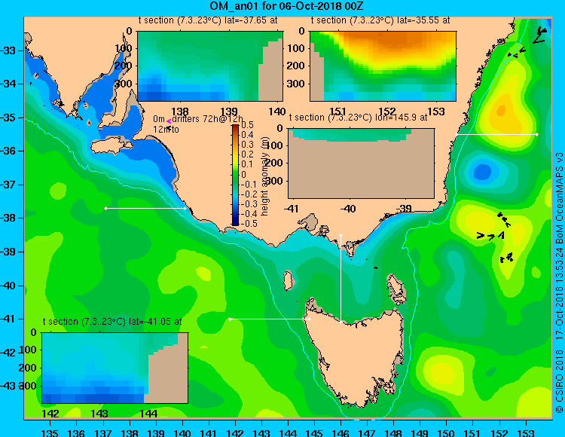This screenshot has height=437, width=565.
Task: Click the white transect line at latitude -37.65
Action: (145, 208)
